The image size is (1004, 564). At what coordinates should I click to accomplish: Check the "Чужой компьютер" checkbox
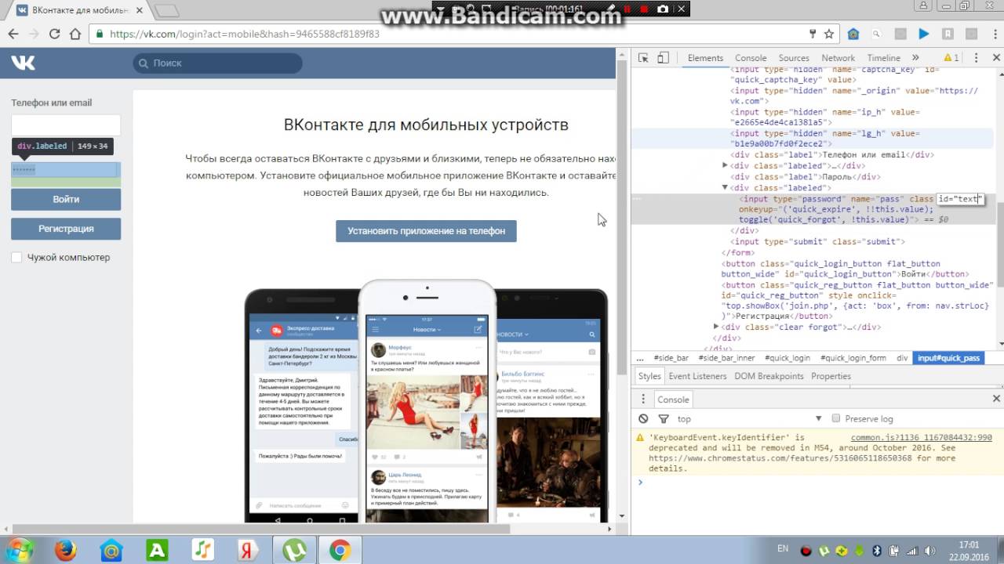pos(16,258)
